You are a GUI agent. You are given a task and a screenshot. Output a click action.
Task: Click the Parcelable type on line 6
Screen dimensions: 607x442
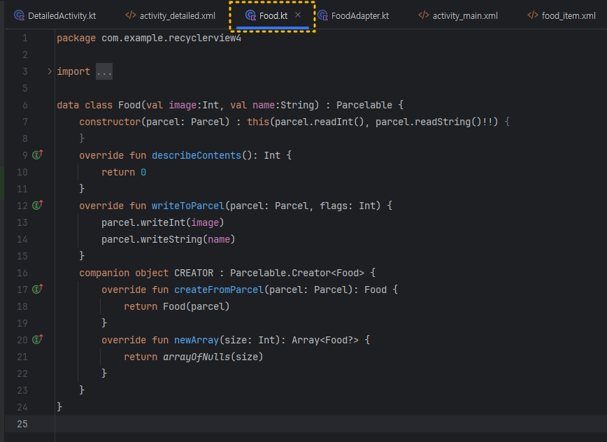coord(364,106)
